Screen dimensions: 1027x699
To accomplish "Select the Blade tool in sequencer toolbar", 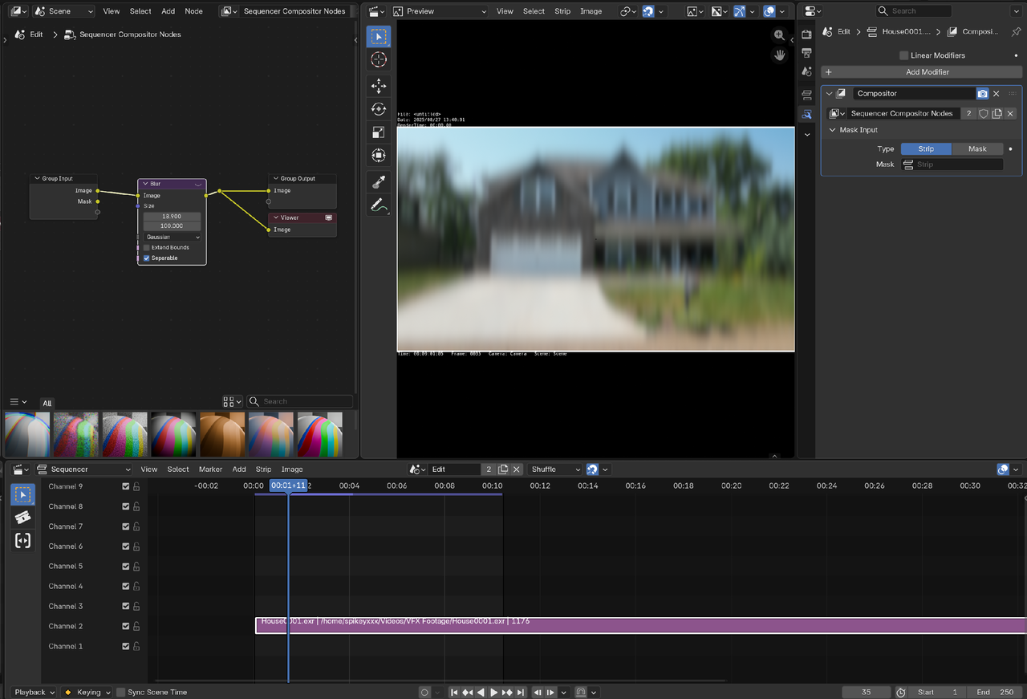I will click(x=23, y=518).
